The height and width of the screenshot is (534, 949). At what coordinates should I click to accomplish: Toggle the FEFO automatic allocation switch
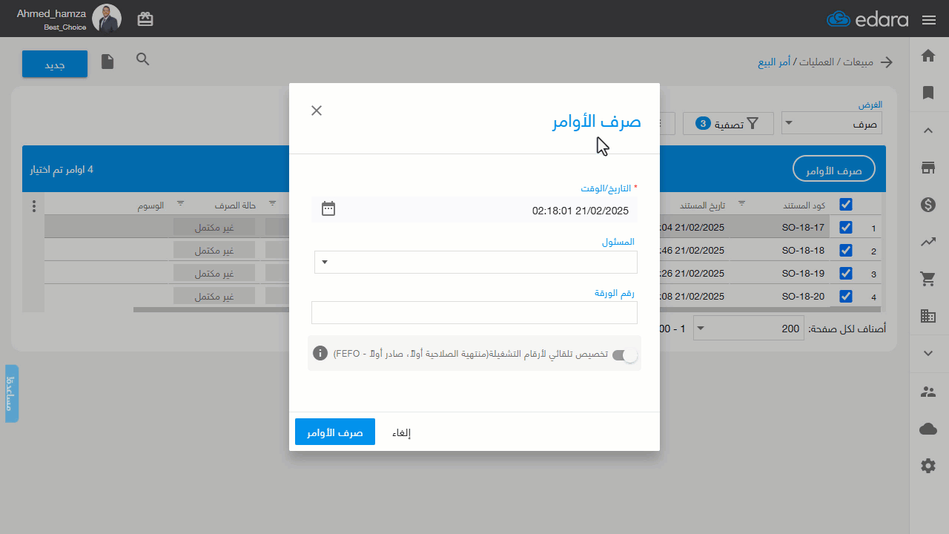(624, 355)
